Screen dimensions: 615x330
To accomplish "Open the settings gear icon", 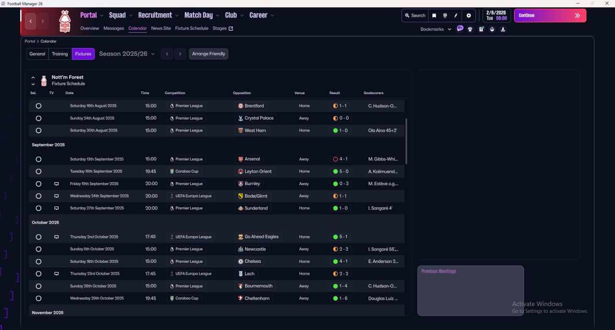I will (469, 15).
